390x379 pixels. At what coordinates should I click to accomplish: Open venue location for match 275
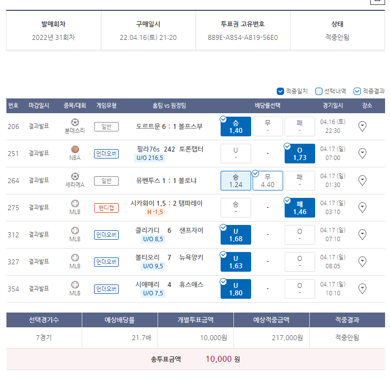tap(362, 208)
